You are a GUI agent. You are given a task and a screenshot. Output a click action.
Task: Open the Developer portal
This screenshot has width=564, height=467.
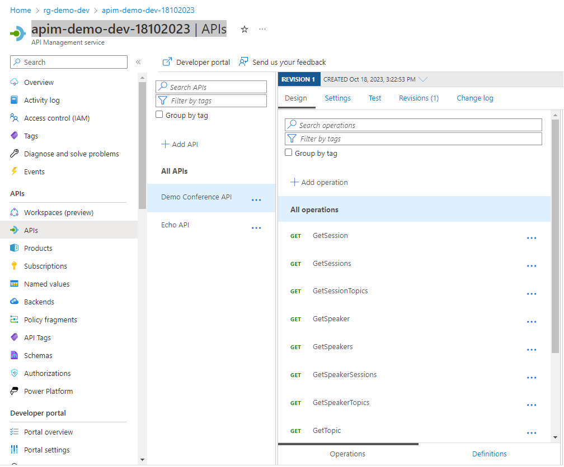(196, 62)
